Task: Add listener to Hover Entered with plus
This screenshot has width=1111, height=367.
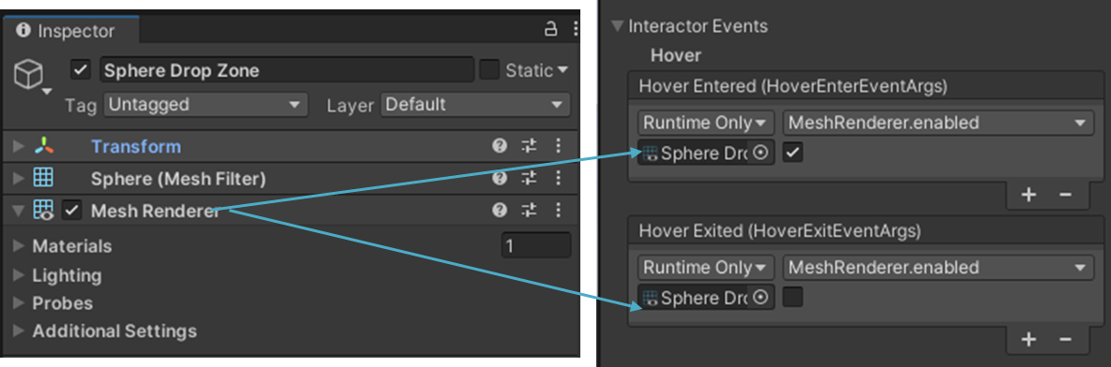Action: [x=1028, y=195]
